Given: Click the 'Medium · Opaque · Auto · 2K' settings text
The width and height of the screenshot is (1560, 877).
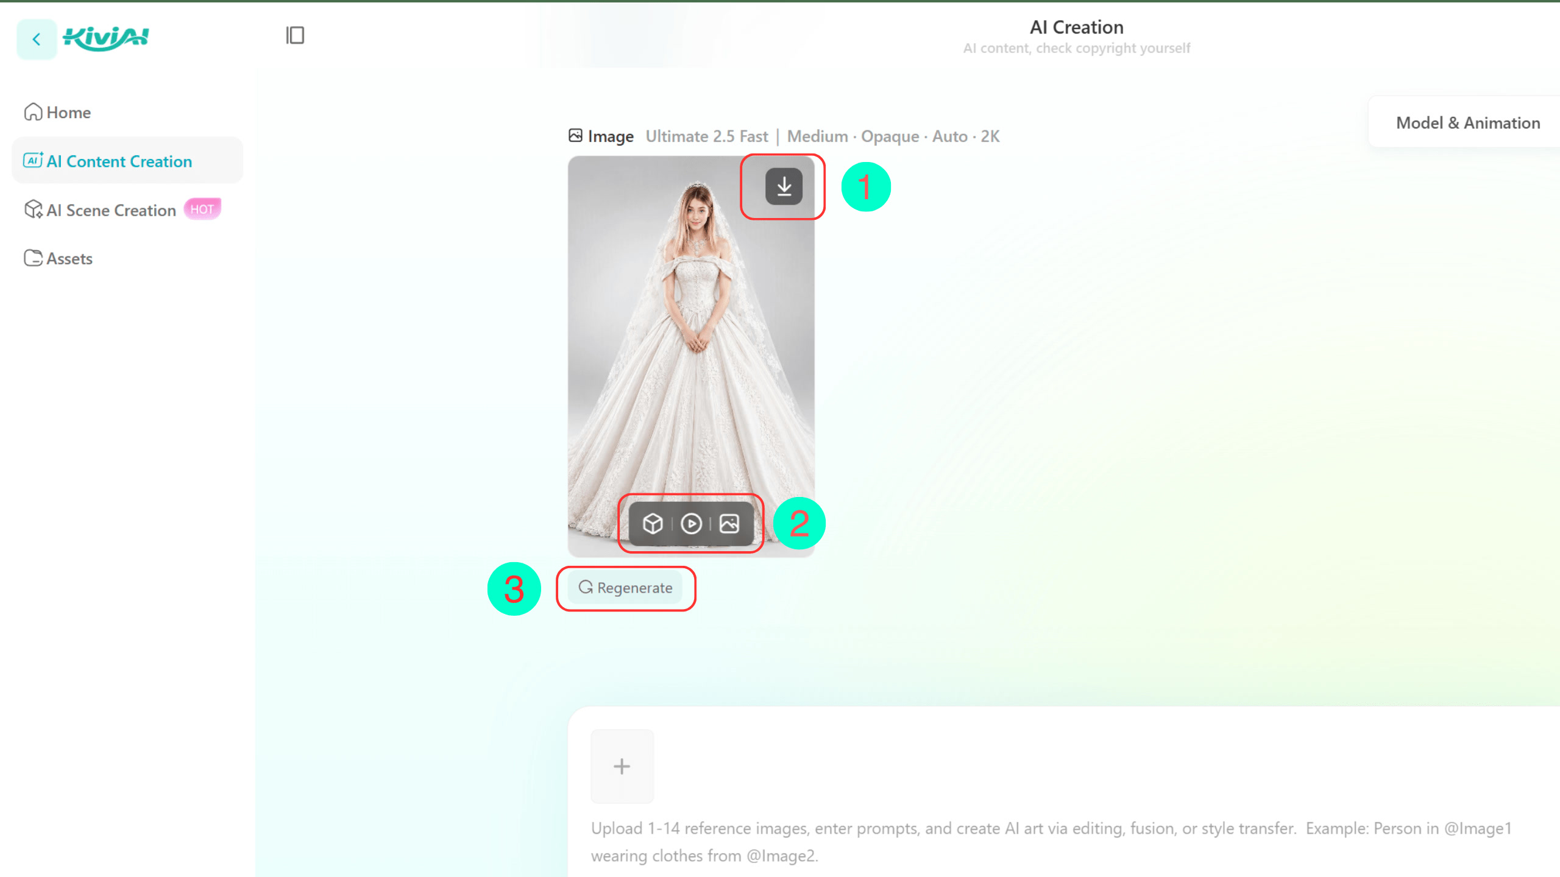Looking at the screenshot, I should 893,136.
